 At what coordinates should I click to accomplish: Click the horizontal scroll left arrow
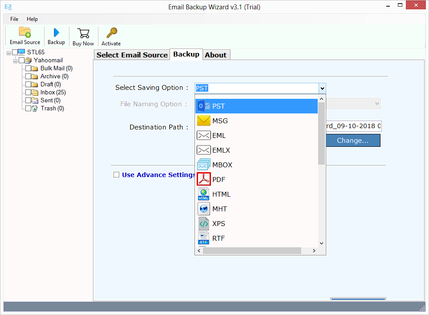199,251
